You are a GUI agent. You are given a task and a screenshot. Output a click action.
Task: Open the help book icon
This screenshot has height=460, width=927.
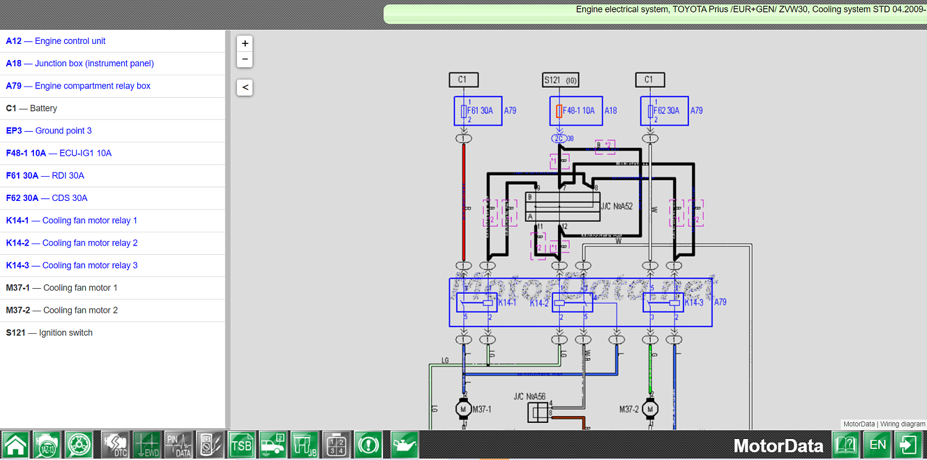(847, 445)
